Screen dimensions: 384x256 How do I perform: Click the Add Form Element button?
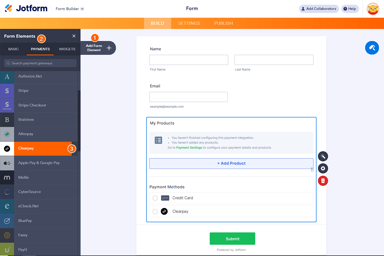tap(98, 48)
